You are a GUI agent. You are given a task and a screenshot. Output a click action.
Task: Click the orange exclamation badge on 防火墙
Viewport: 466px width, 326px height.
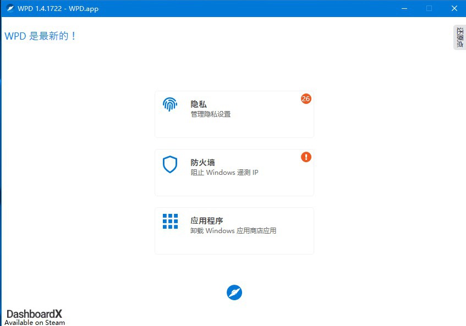306,157
